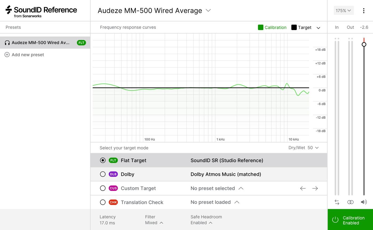This screenshot has height=230, width=373.
Task: Click the red CHK badge
Action: 113,202
